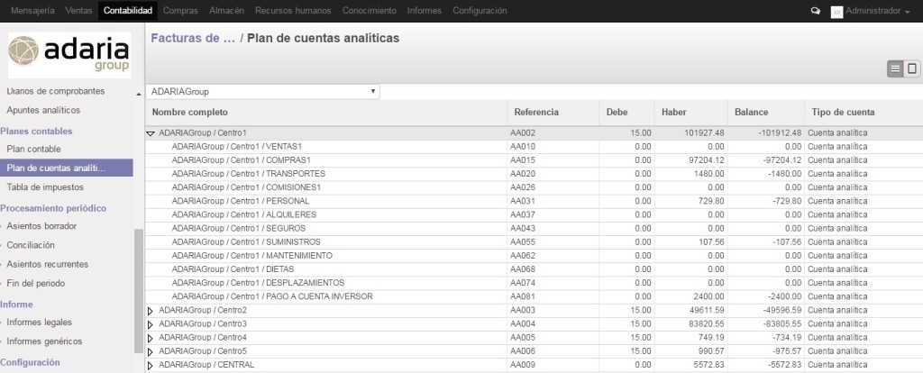Screen dimensions: 923x373
Task: Click the sidebar scroll-up arrow
Action: point(139,93)
